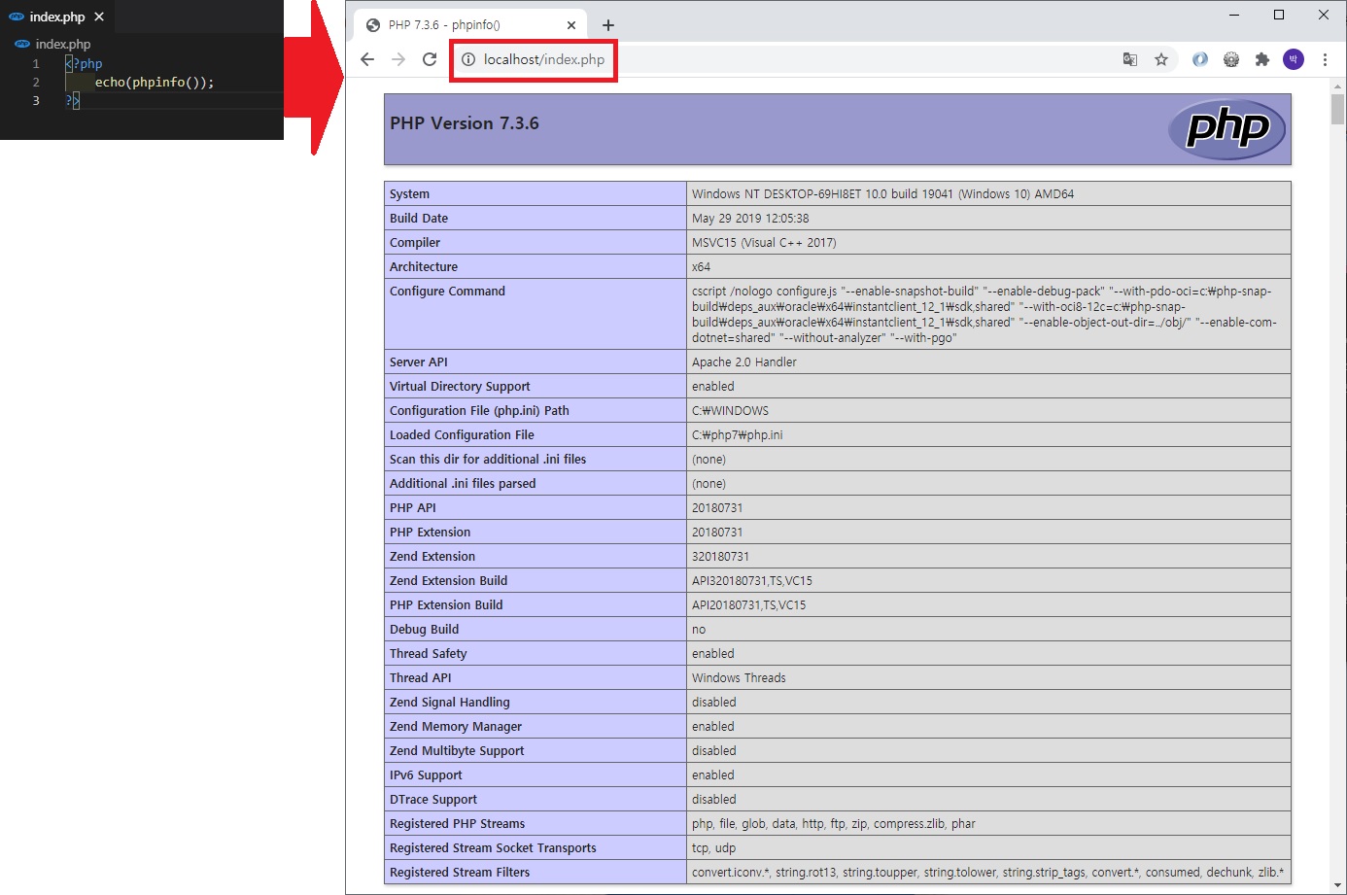Click the Apache 2.0 Handler value

coord(744,362)
